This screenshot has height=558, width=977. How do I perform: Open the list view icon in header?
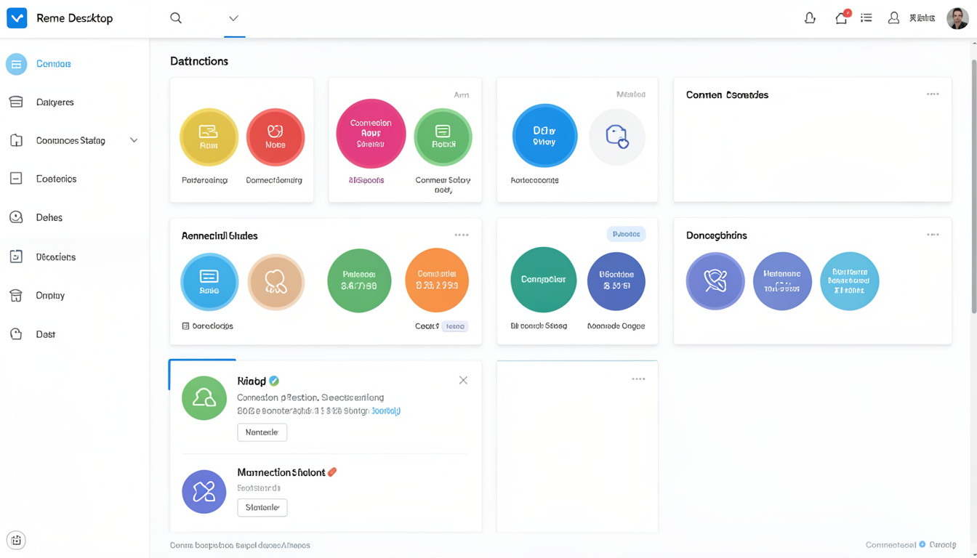click(867, 18)
